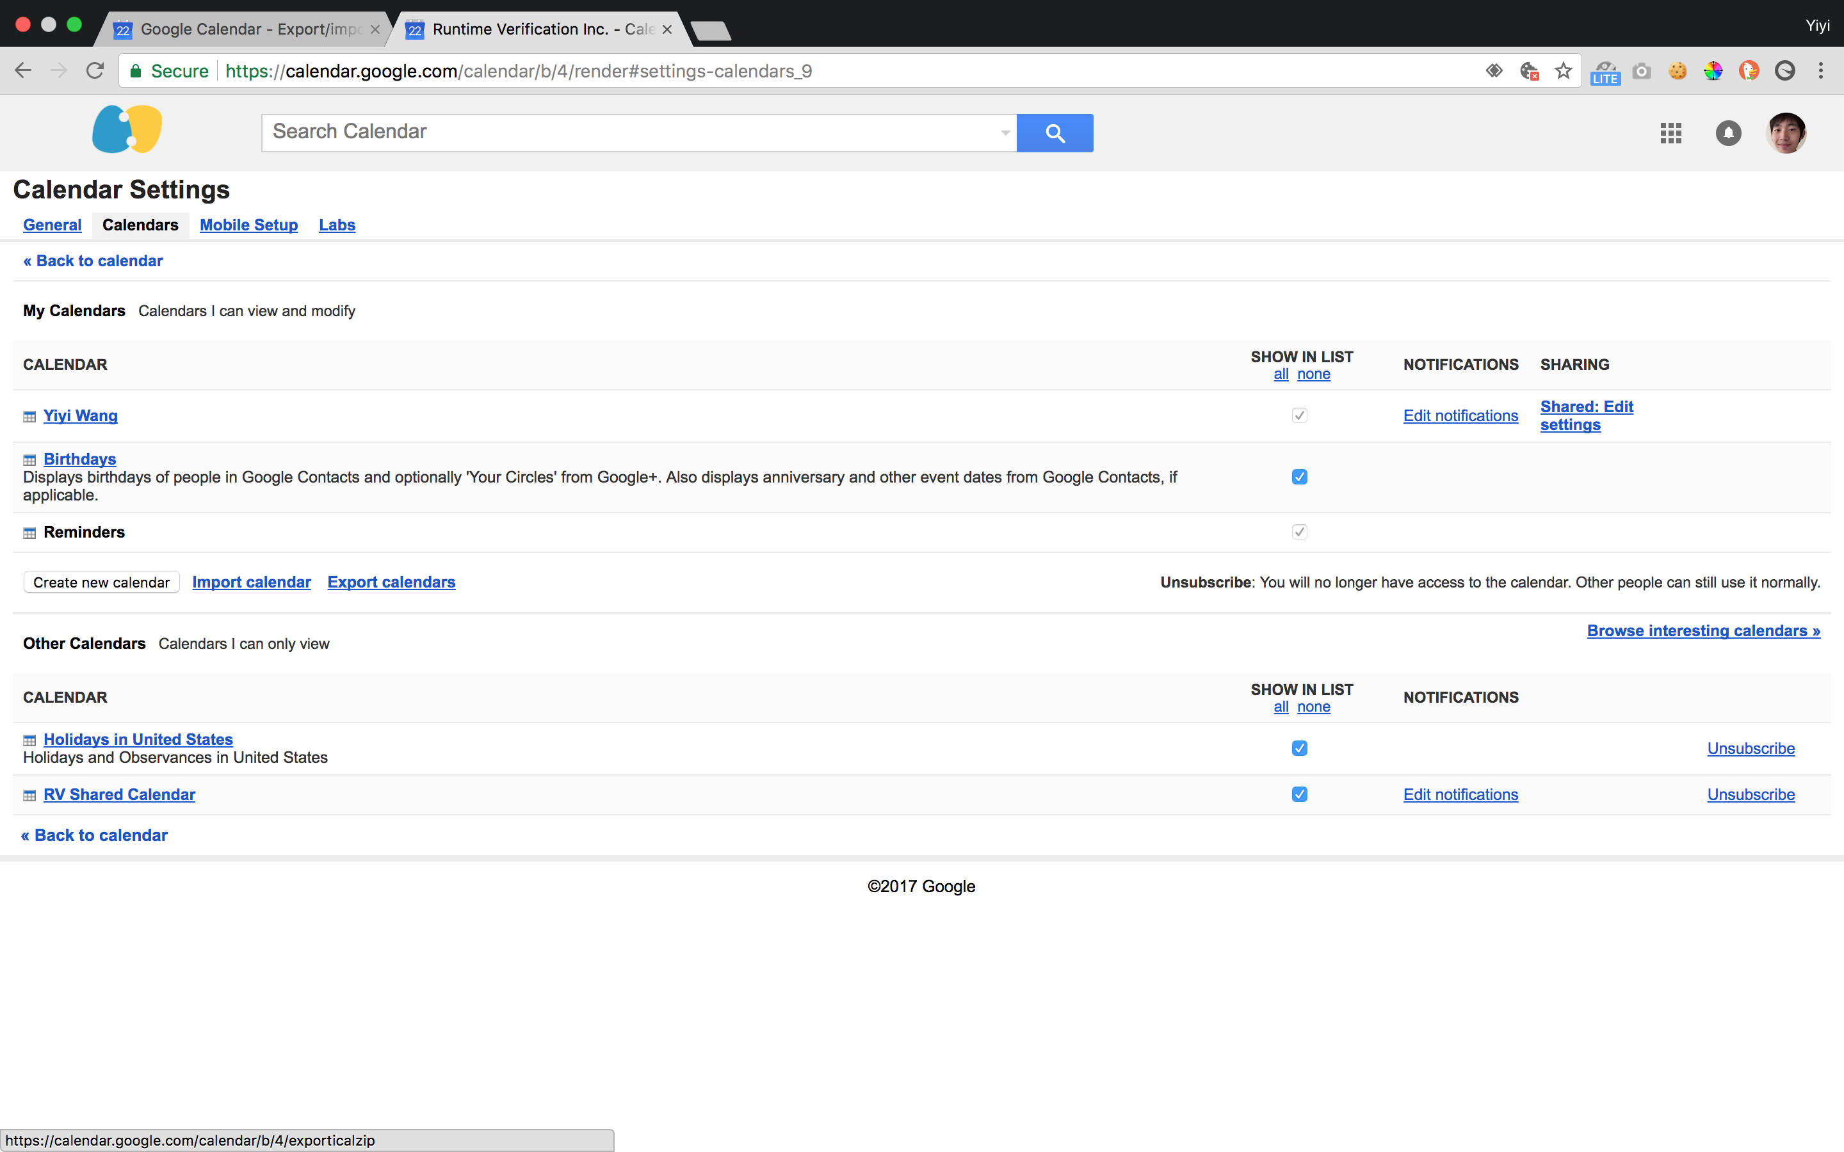1844x1152 pixels.
Task: Bookmark page with star icon
Action: pyautogui.click(x=1564, y=71)
